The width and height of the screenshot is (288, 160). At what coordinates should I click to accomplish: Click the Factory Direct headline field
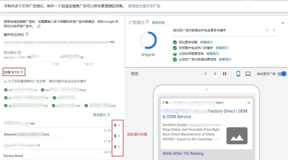pyautogui.click(x=58, y=156)
